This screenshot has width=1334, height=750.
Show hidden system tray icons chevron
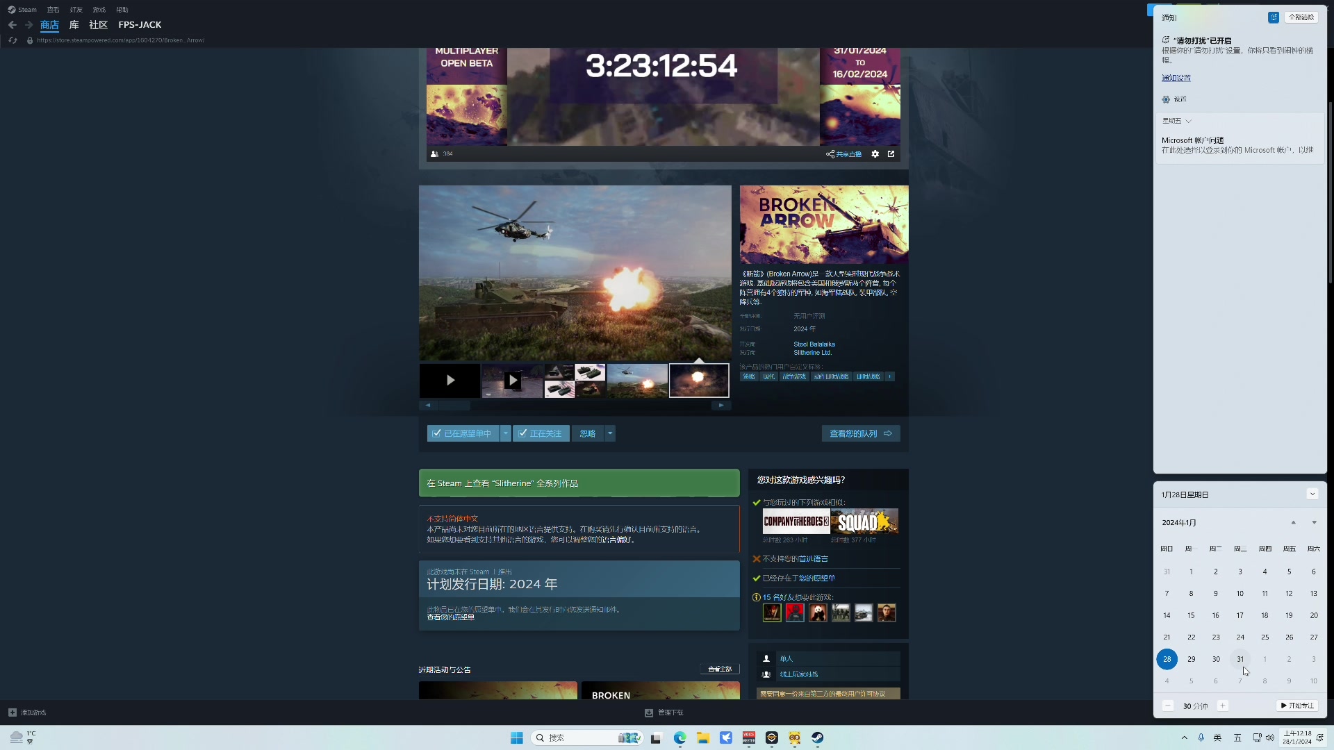tap(1184, 737)
